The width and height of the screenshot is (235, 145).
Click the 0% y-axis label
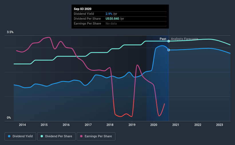[9, 118]
